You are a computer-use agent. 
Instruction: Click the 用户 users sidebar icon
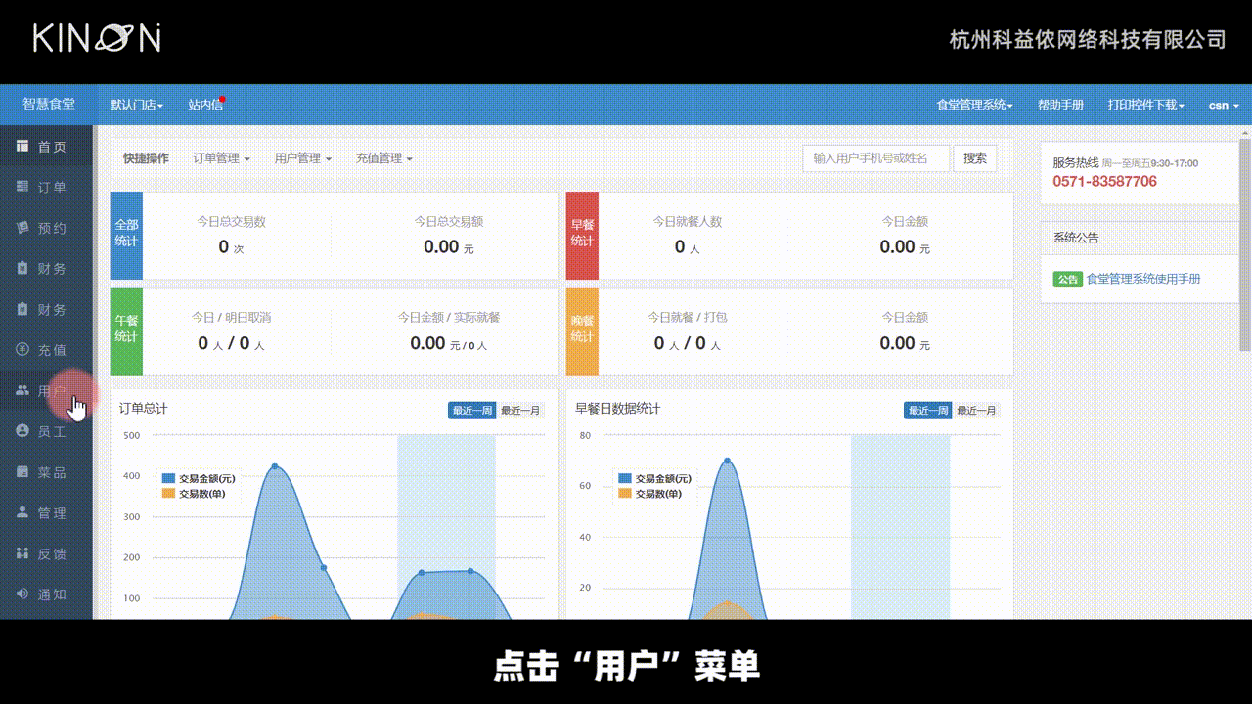[x=22, y=391]
